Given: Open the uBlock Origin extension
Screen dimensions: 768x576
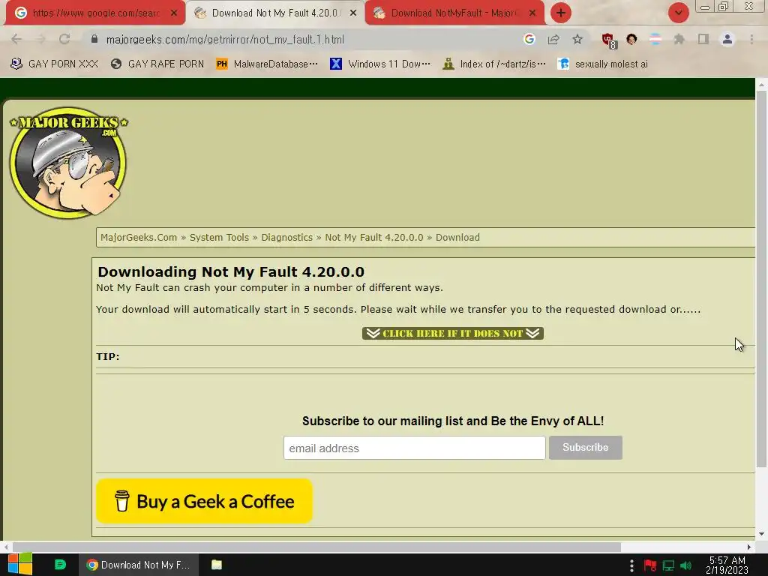Looking at the screenshot, I should click(x=608, y=40).
